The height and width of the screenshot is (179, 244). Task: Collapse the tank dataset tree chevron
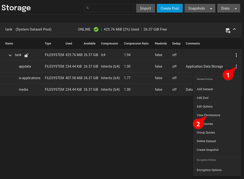(x=10, y=55)
